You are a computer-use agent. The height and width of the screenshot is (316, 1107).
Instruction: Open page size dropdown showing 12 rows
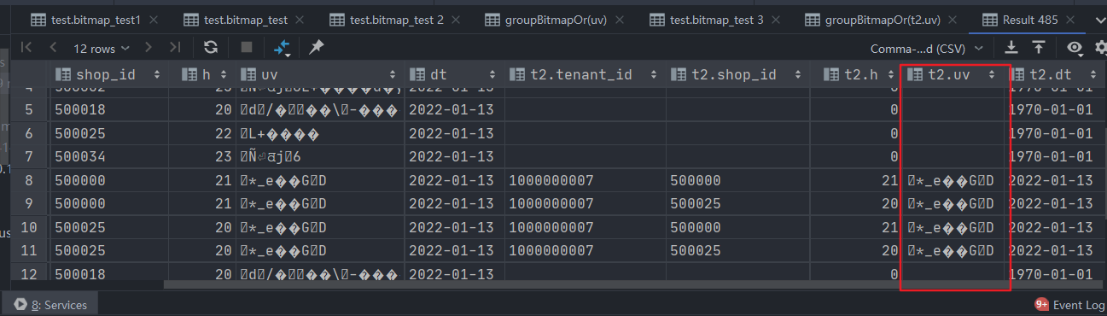(101, 49)
